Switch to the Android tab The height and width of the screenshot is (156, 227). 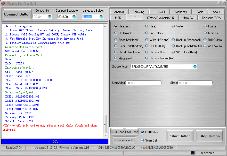tap(119, 12)
